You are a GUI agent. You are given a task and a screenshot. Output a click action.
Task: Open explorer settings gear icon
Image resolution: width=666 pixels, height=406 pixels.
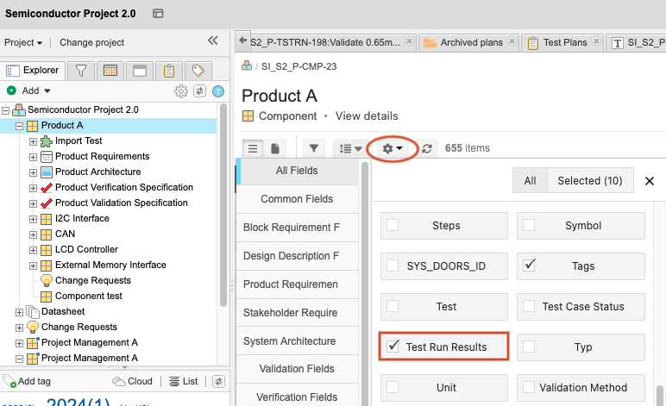pos(181,91)
